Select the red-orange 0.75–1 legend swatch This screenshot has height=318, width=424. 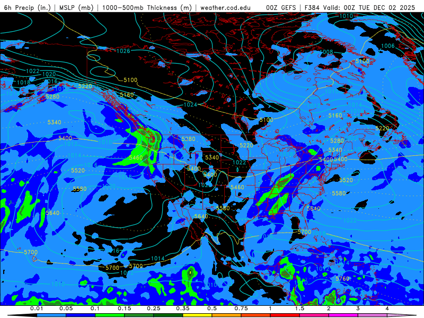(x=256, y=315)
